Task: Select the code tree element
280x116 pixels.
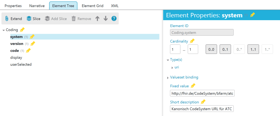Action: [15, 51]
